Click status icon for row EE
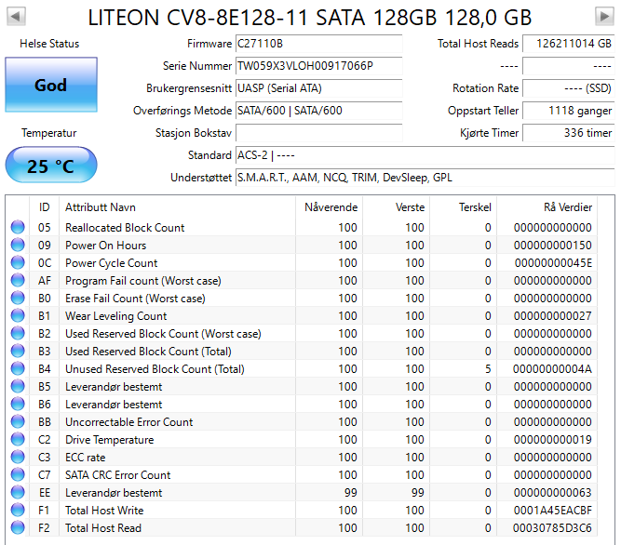 tap(18, 492)
